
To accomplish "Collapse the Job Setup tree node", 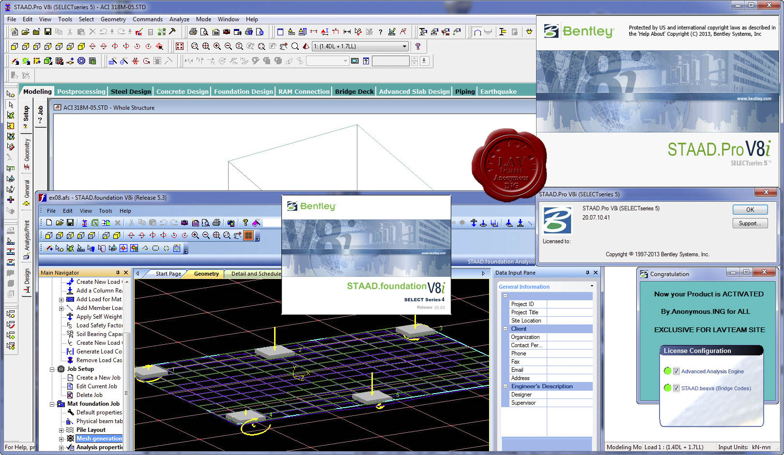I will (52, 369).
